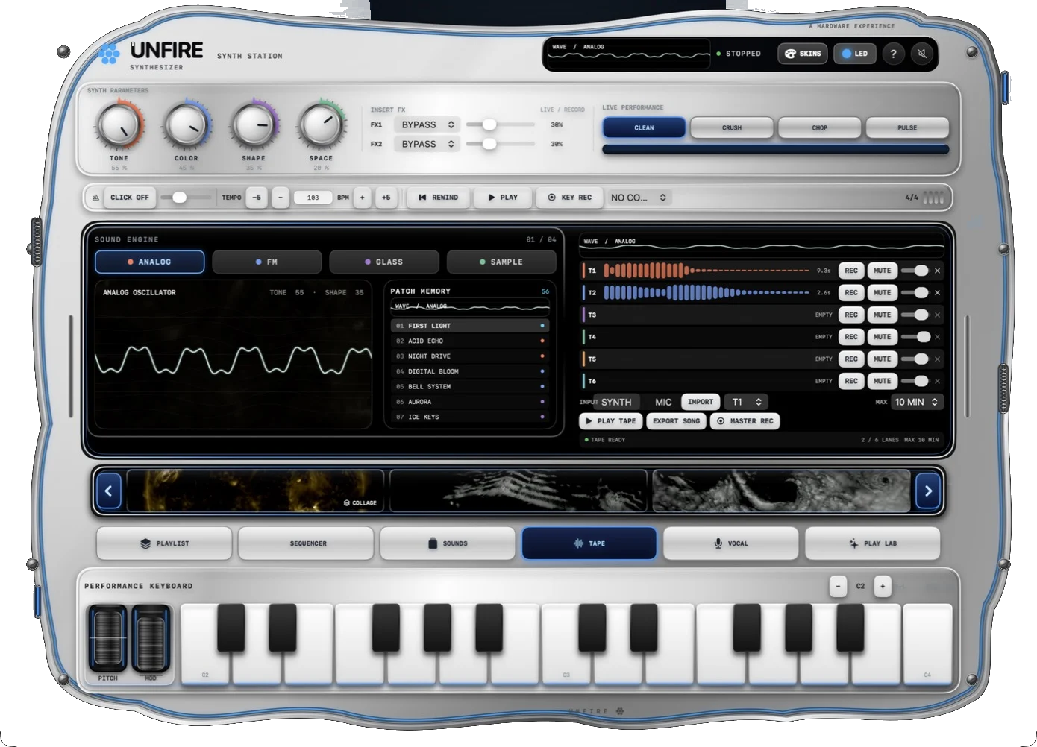Image resolution: width=1037 pixels, height=747 pixels.
Task: Click the Tone knob
Action: click(x=119, y=125)
